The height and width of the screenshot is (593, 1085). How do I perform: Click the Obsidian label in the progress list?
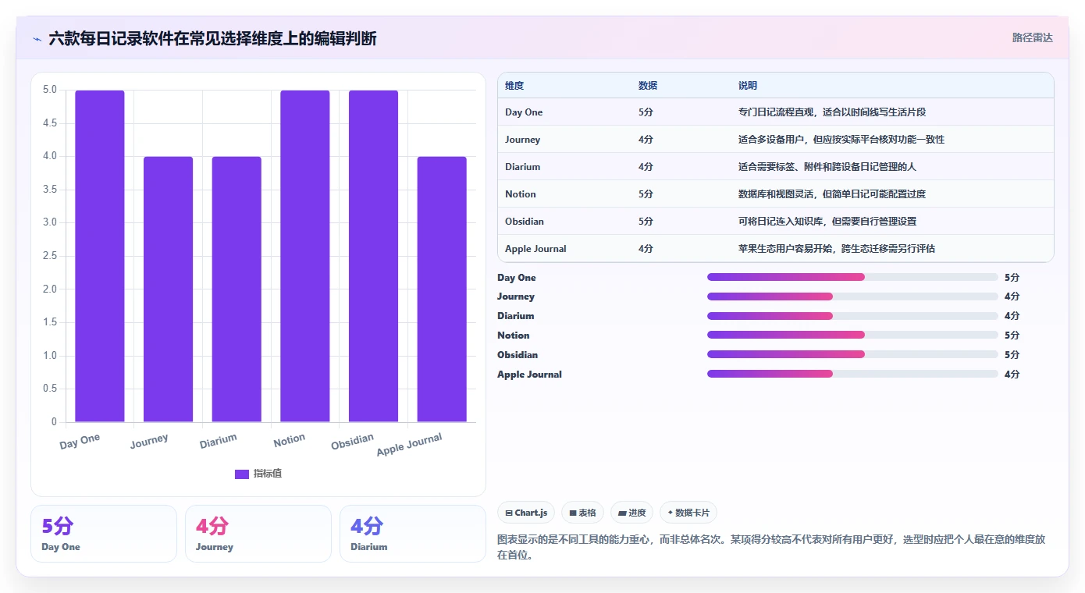(x=518, y=355)
